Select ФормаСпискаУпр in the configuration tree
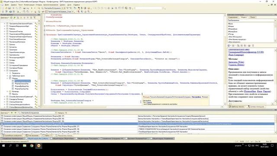Screen dimensions: 277x156 click(x=22, y=84)
